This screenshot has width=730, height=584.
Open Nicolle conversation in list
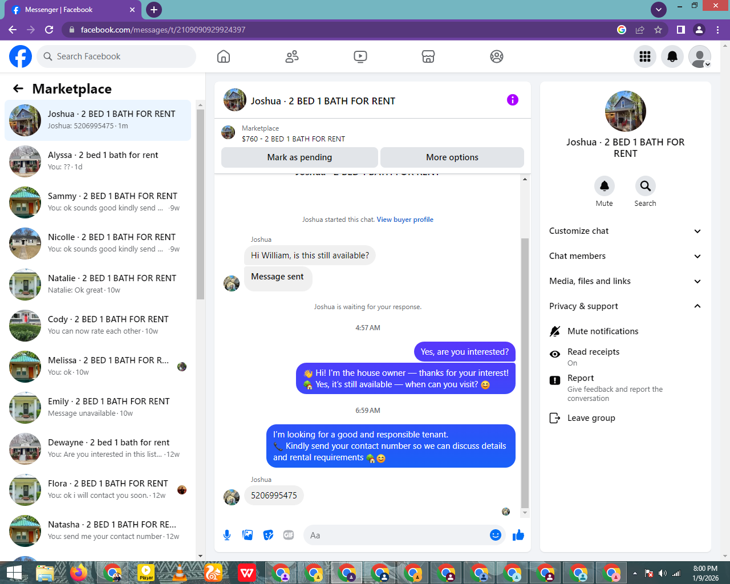pyautogui.click(x=98, y=244)
